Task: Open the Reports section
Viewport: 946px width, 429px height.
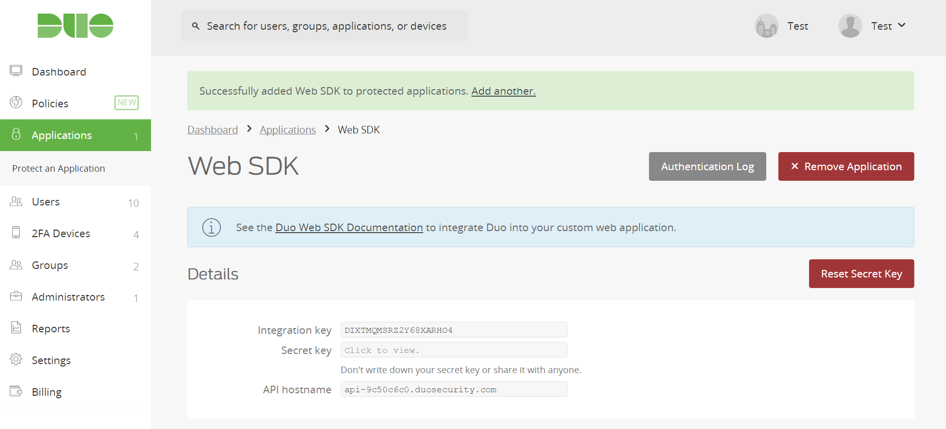Action: pyautogui.click(x=76, y=328)
